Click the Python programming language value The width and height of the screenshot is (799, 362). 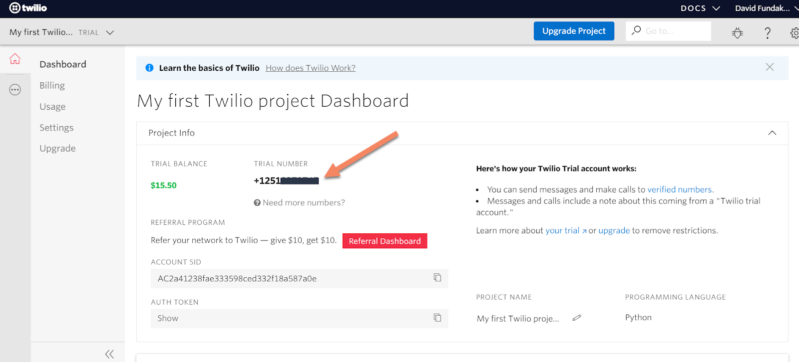(x=638, y=317)
